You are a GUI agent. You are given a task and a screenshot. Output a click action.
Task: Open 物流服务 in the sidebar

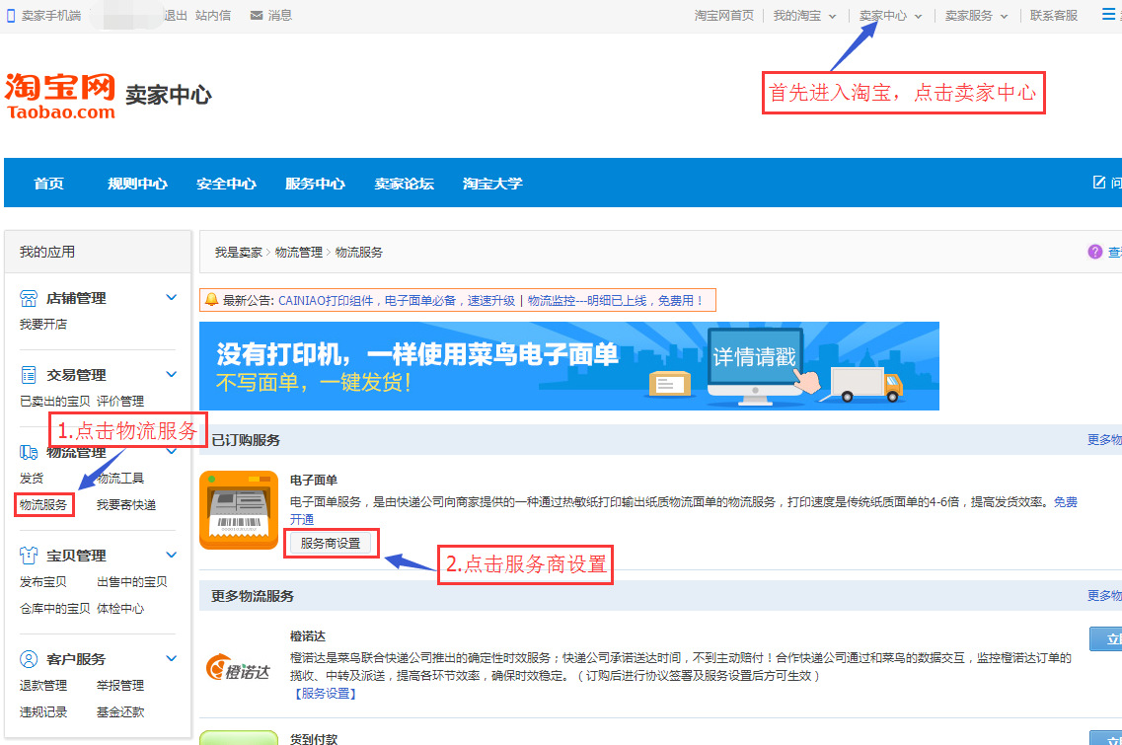point(43,504)
